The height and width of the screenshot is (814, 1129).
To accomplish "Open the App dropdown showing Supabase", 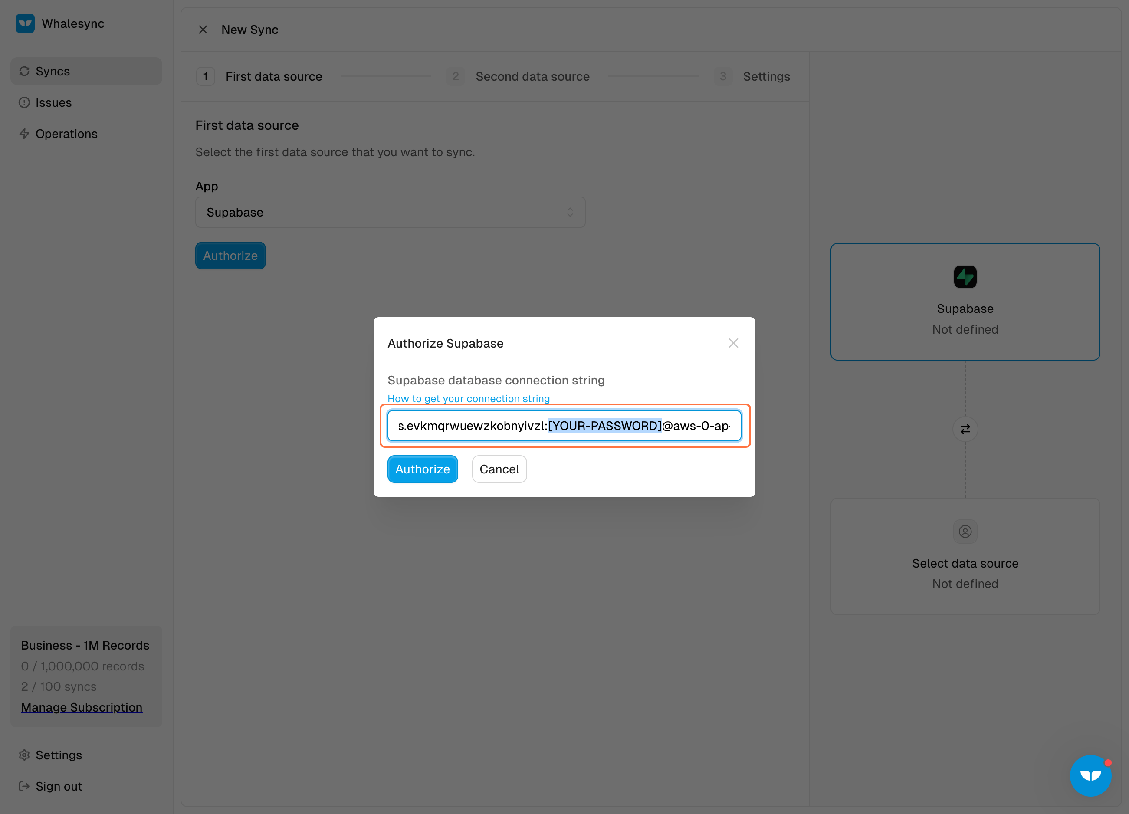I will tap(390, 213).
